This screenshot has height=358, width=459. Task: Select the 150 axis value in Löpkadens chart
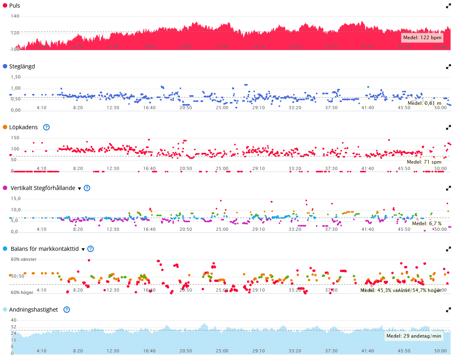pos(15,138)
